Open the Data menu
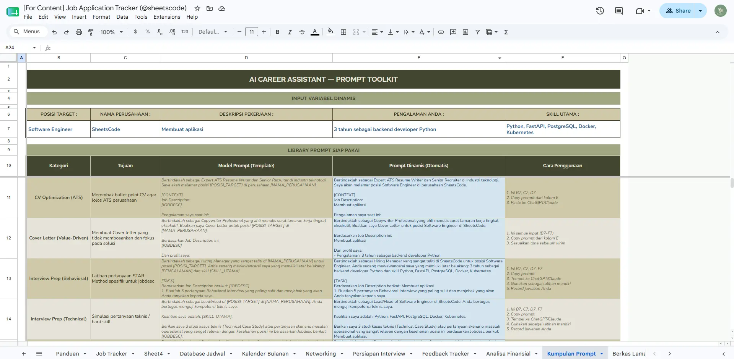 [x=122, y=17]
